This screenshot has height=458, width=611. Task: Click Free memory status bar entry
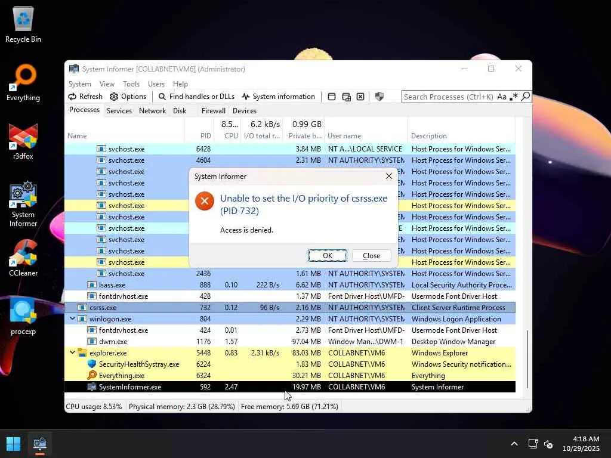(289, 406)
